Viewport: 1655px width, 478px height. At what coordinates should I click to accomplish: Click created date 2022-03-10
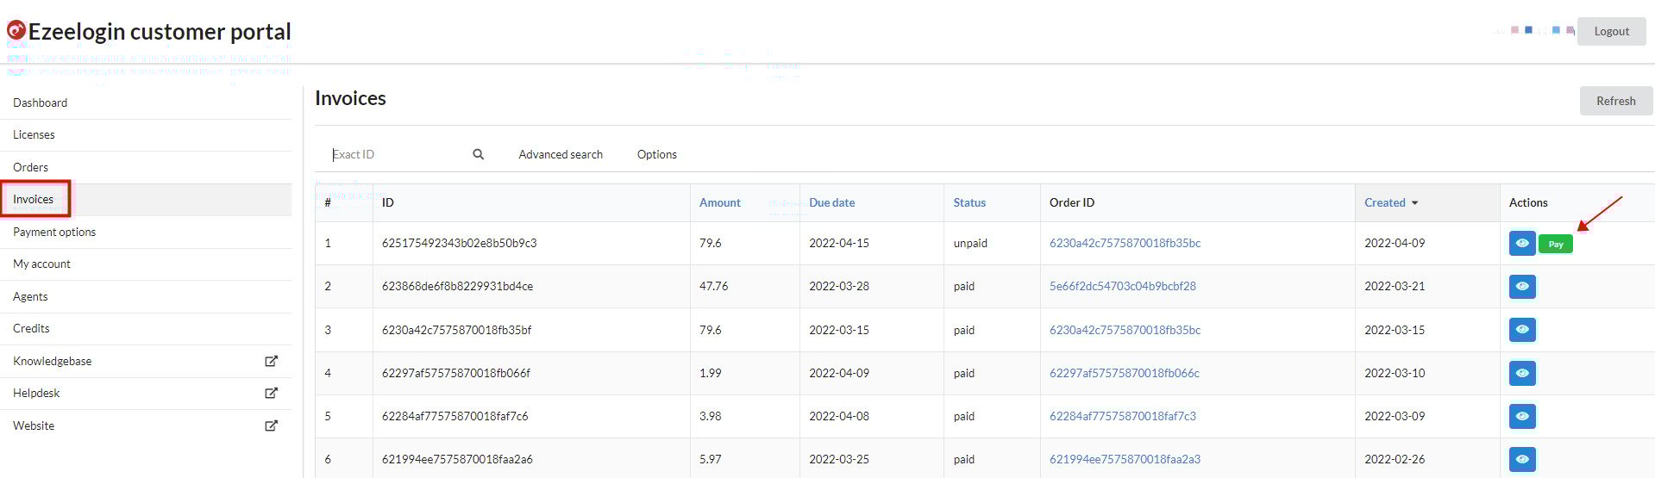click(1395, 373)
